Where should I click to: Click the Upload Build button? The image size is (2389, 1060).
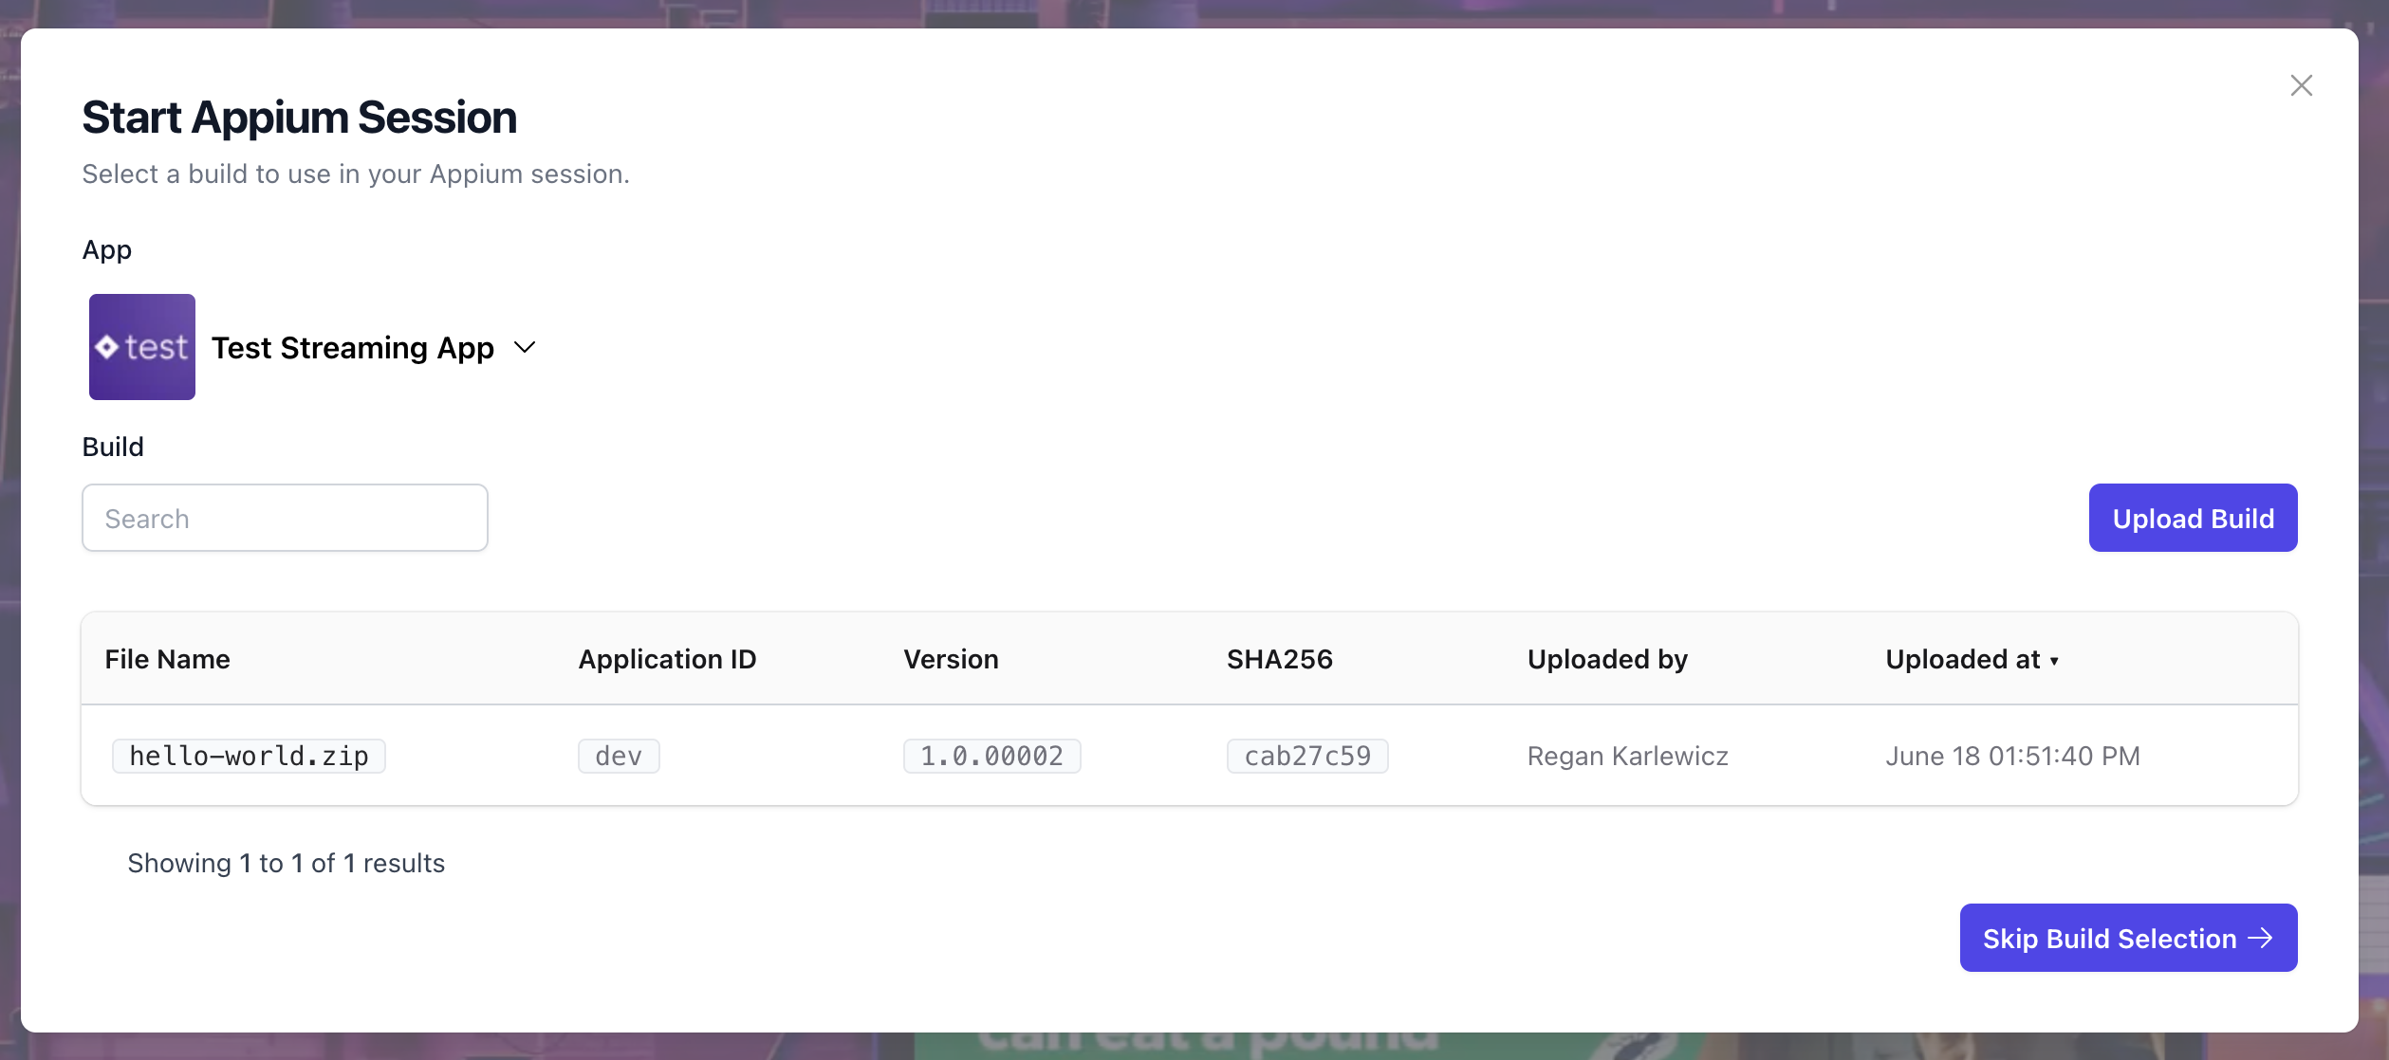[2193, 518]
